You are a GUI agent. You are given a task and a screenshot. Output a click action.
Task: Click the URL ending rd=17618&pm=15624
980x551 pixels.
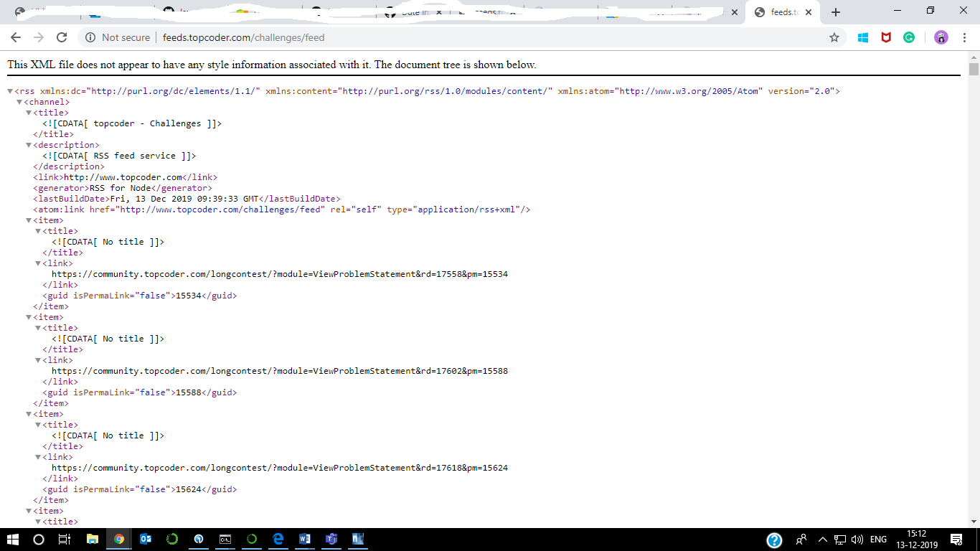pyautogui.click(x=280, y=468)
